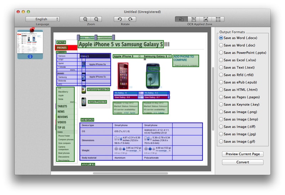The height and width of the screenshot is (195, 285).
Task: Choose the table zone OCR tool
Action: click(x=218, y=19)
